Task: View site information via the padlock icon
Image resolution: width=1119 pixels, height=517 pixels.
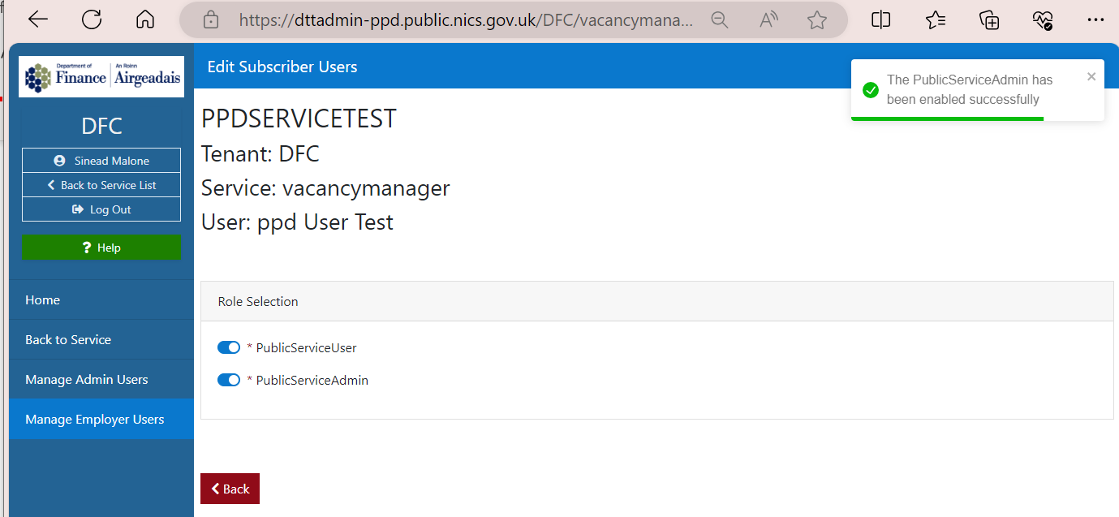Action: (x=211, y=19)
